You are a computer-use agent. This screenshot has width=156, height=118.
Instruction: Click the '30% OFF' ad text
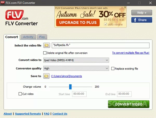[112, 14]
